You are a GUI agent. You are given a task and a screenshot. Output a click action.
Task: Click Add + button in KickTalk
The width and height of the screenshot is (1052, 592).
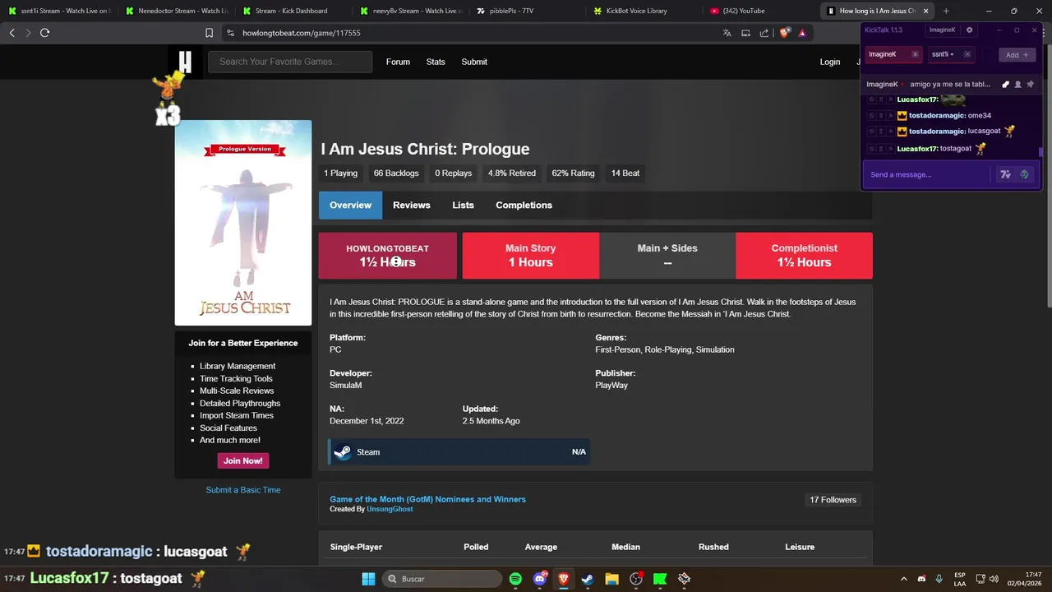(1017, 54)
